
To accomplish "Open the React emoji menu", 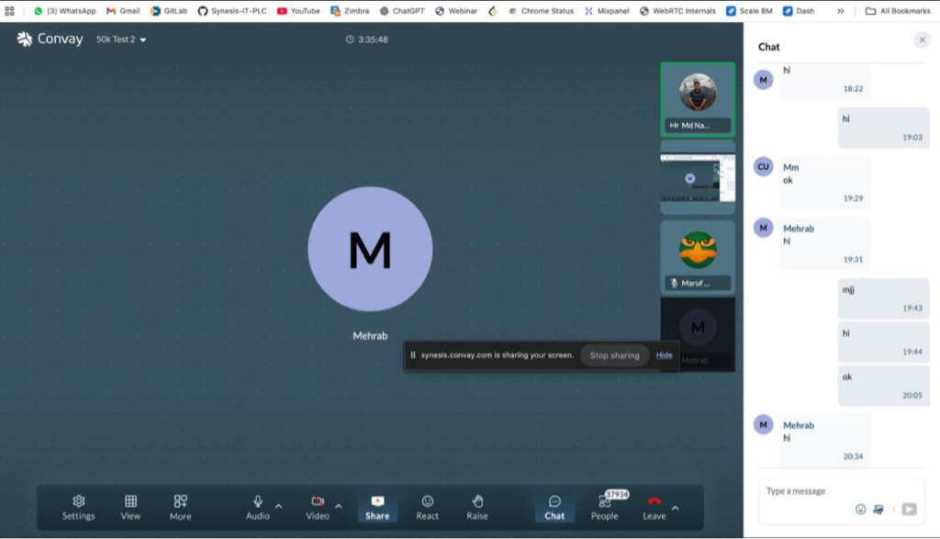I will [x=427, y=506].
